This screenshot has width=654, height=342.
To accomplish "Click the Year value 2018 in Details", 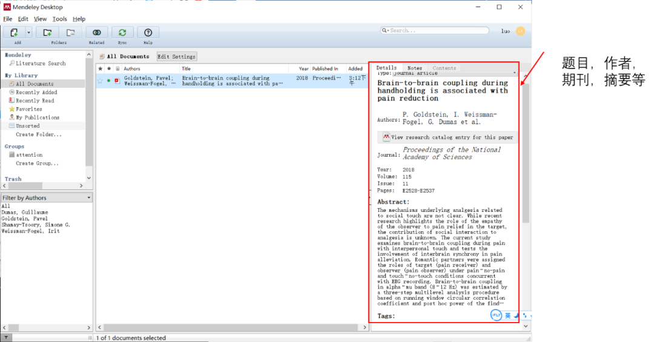I will pyautogui.click(x=408, y=169).
